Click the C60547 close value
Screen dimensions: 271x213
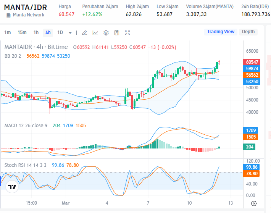click(137, 47)
